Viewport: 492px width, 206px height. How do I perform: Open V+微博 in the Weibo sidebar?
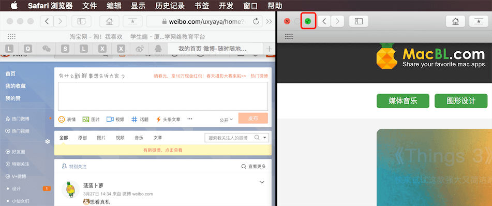(x=16, y=176)
